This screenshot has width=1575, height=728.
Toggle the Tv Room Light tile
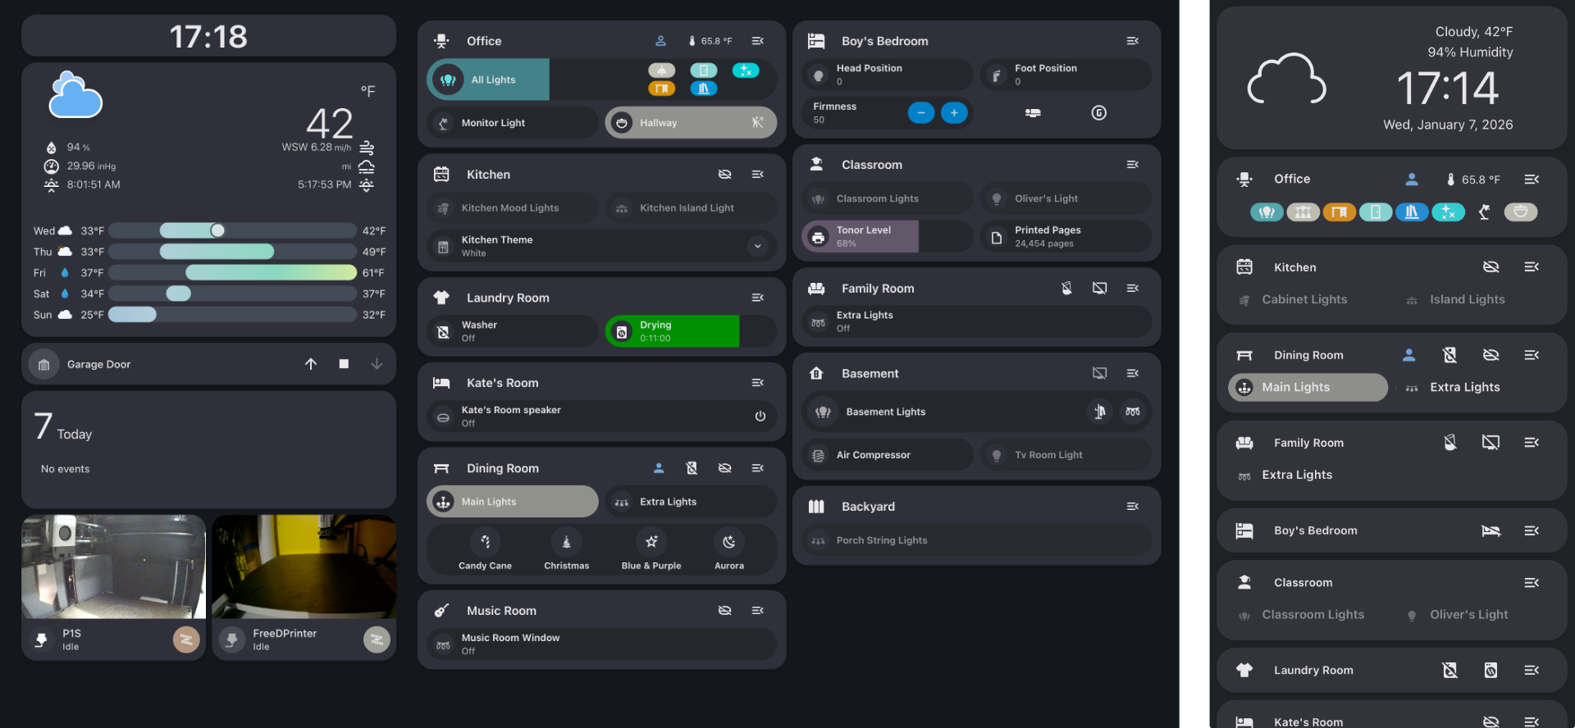point(1066,455)
